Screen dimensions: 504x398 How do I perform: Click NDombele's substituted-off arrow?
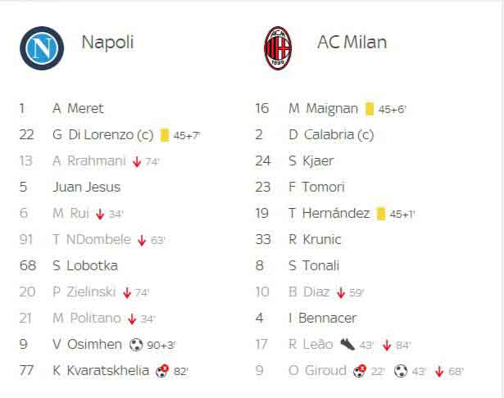142,240
